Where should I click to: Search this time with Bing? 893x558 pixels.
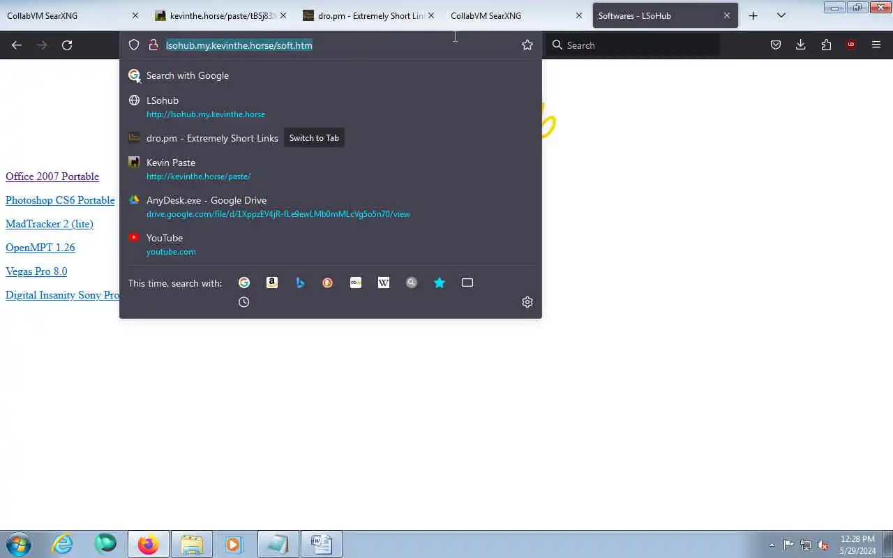(x=300, y=282)
